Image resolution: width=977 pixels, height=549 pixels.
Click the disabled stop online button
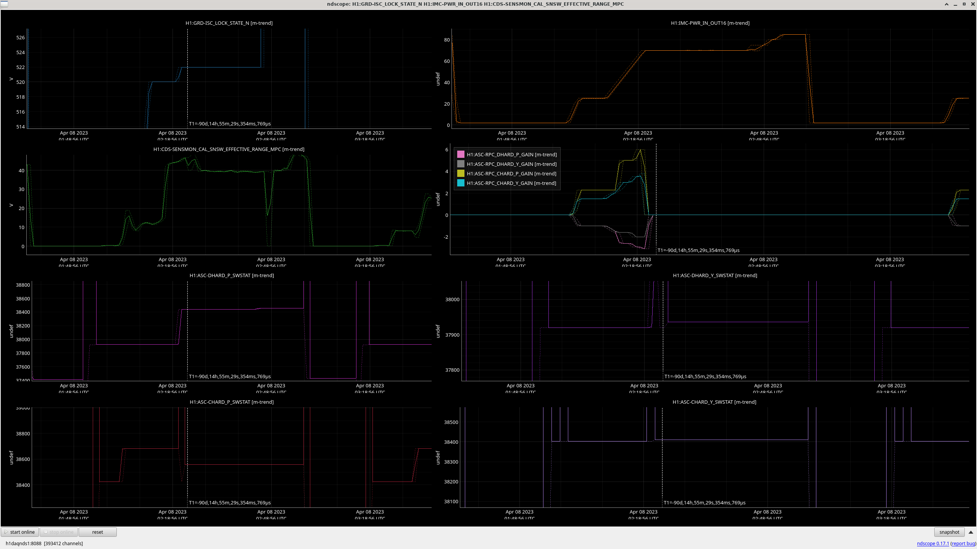coord(59,532)
